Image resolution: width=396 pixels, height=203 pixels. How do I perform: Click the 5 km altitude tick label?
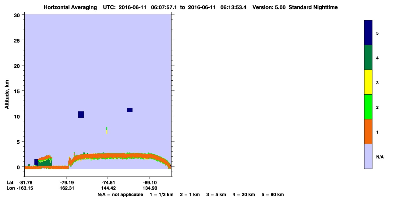point(18,142)
